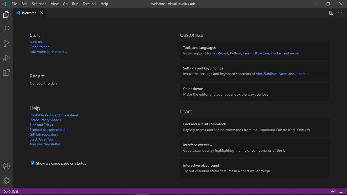Open the notifications bell in status bar
The height and width of the screenshot is (195, 347).
click(341, 191)
